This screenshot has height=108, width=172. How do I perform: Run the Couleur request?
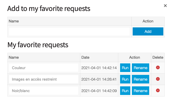(125, 68)
